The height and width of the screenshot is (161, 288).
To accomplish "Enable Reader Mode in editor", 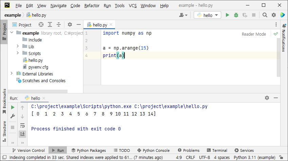I will pyautogui.click(x=254, y=34).
